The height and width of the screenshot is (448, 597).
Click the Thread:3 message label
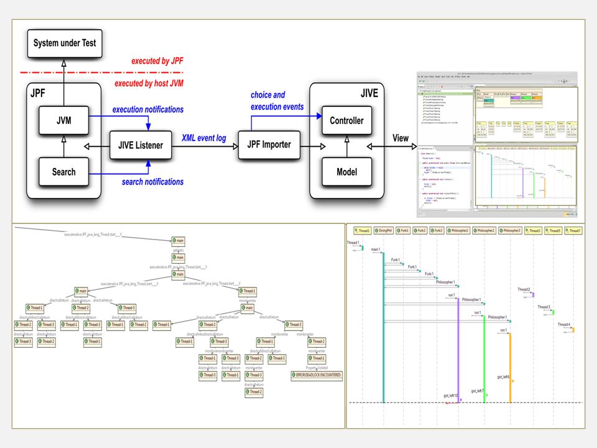(544, 307)
